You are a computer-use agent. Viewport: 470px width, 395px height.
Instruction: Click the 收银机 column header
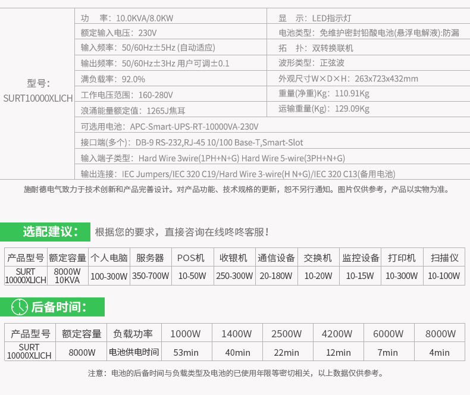(x=233, y=258)
